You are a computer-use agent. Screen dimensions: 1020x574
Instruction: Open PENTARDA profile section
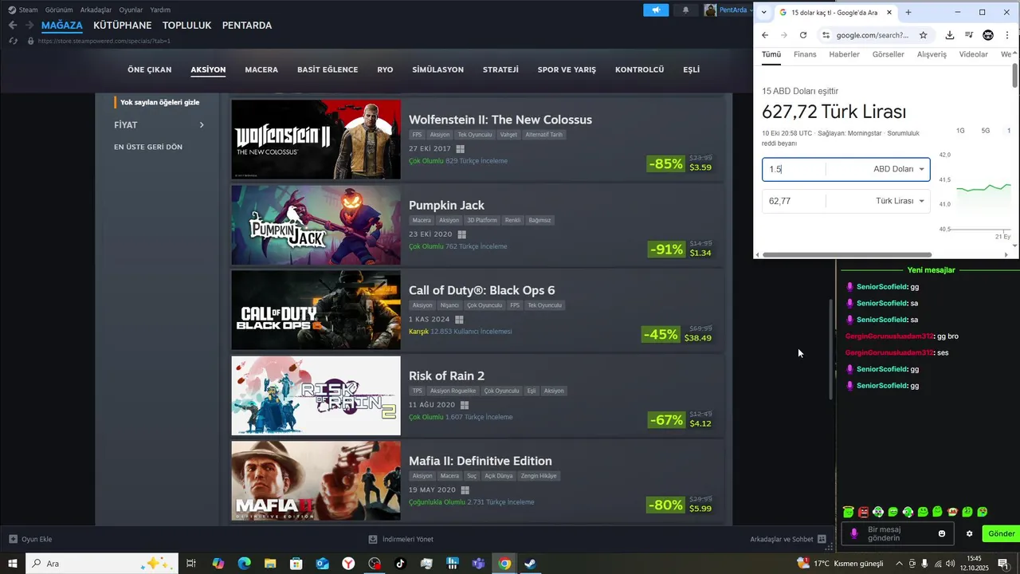coord(247,26)
